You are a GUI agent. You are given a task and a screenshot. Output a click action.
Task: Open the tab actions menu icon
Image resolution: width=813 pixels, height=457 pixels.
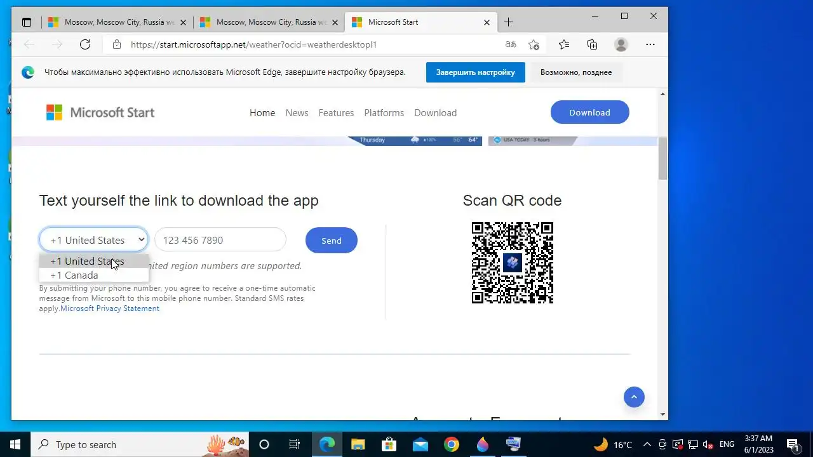coord(27,22)
